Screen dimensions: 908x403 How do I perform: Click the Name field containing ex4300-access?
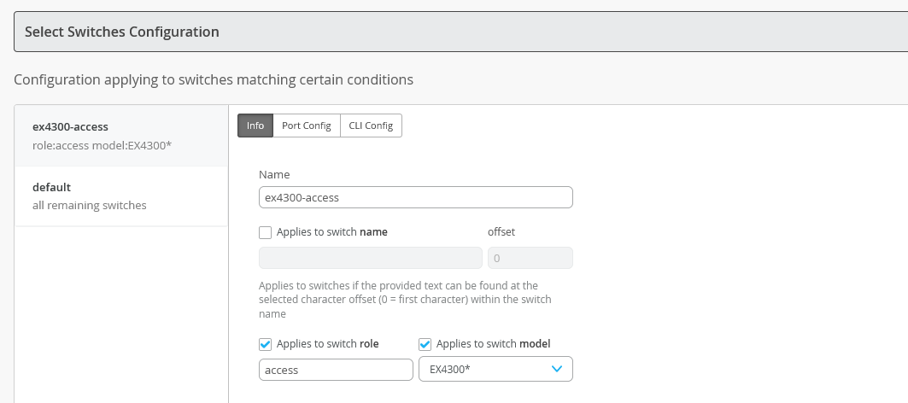(x=415, y=197)
